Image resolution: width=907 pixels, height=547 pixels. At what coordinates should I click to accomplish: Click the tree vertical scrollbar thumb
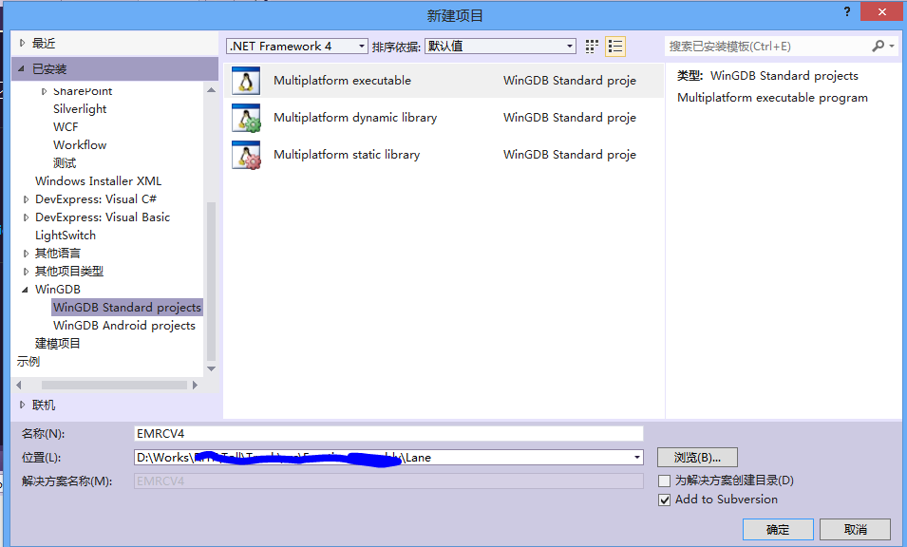click(211, 281)
